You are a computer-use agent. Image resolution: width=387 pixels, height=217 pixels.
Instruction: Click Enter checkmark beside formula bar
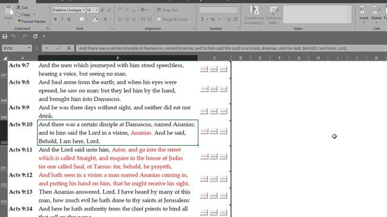point(58,48)
